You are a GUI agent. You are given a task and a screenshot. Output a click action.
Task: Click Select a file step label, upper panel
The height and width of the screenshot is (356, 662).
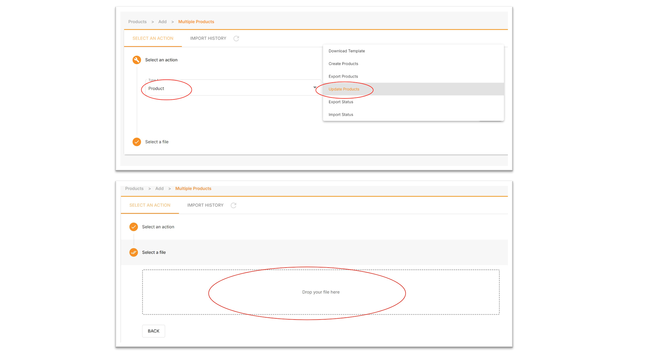(157, 142)
